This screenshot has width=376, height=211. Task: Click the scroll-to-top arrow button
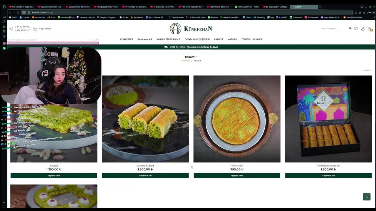pos(367,197)
